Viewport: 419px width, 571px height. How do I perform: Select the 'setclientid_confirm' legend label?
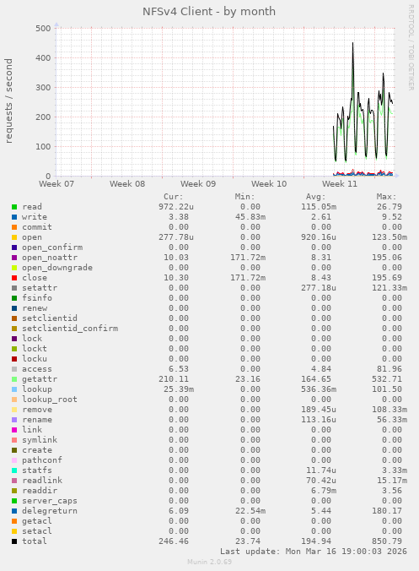point(70,329)
